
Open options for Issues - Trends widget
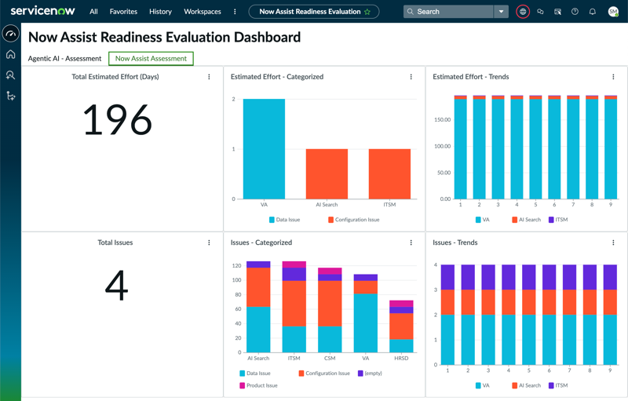tap(613, 242)
